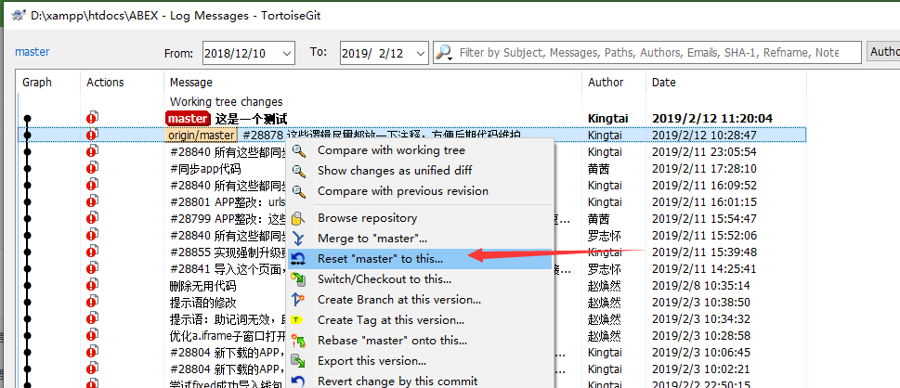
Task: Choose Rebase "master" onto this...
Action: pos(393,341)
